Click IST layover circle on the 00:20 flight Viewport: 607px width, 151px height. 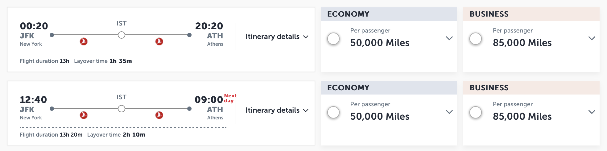coord(122,35)
